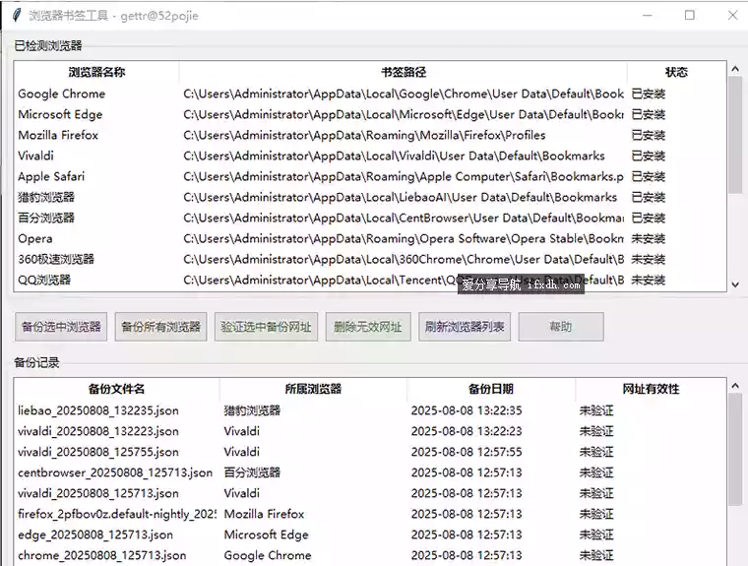Screen dimensions: 748x566
Task: Click down arrow of browser list scrollbar
Action: pyautogui.click(x=734, y=284)
